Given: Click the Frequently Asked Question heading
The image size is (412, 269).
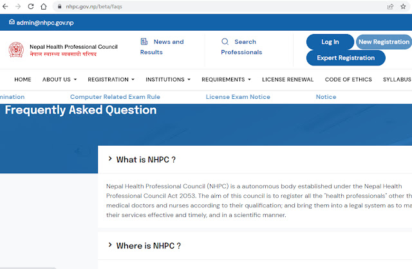Looking at the screenshot, I should pos(80,110).
